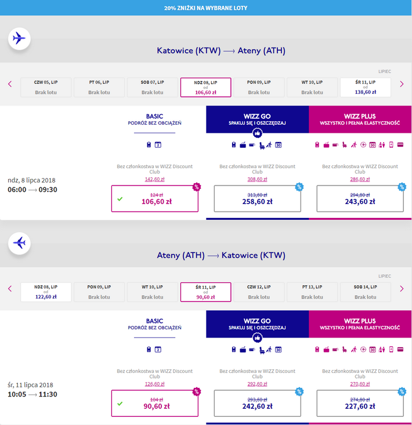Show later dates for Ateny → Katowice
412x425 pixels.
(402, 289)
